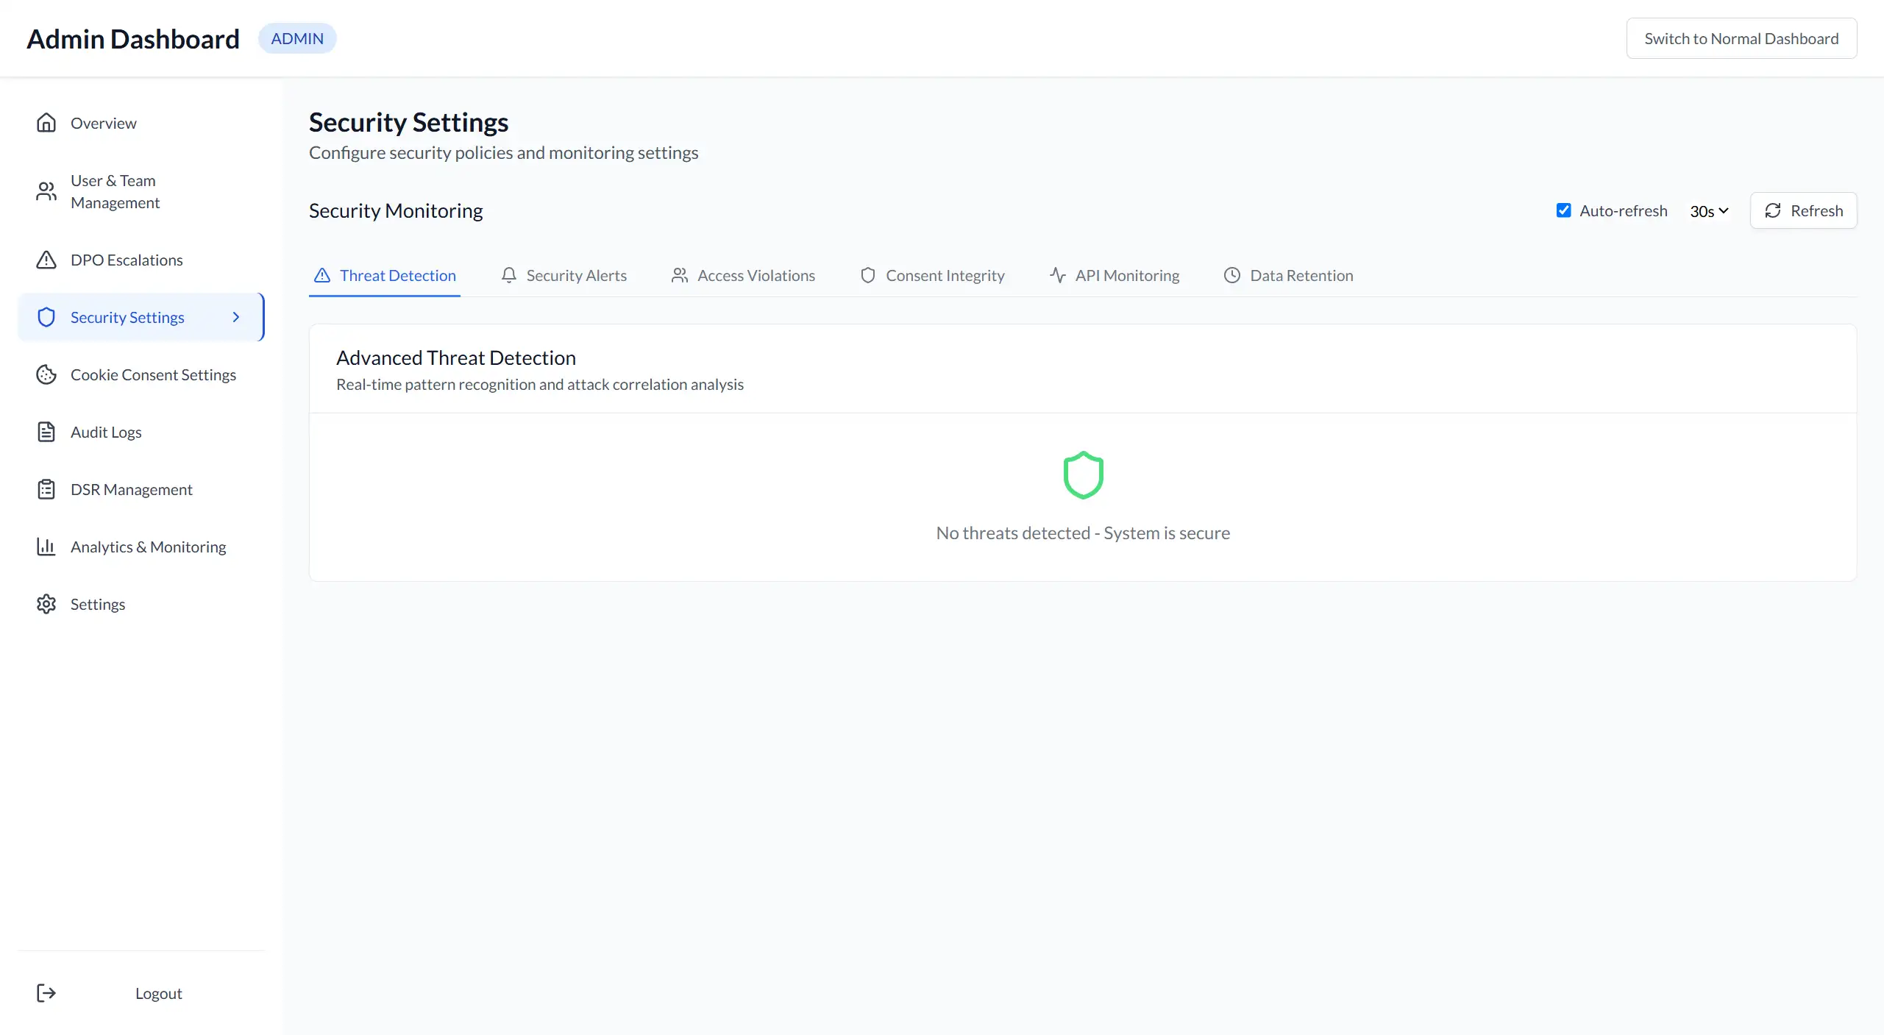Screen dimensions: 1884x1035
Task: Switch to the Security Alerts tab
Action: [576, 275]
